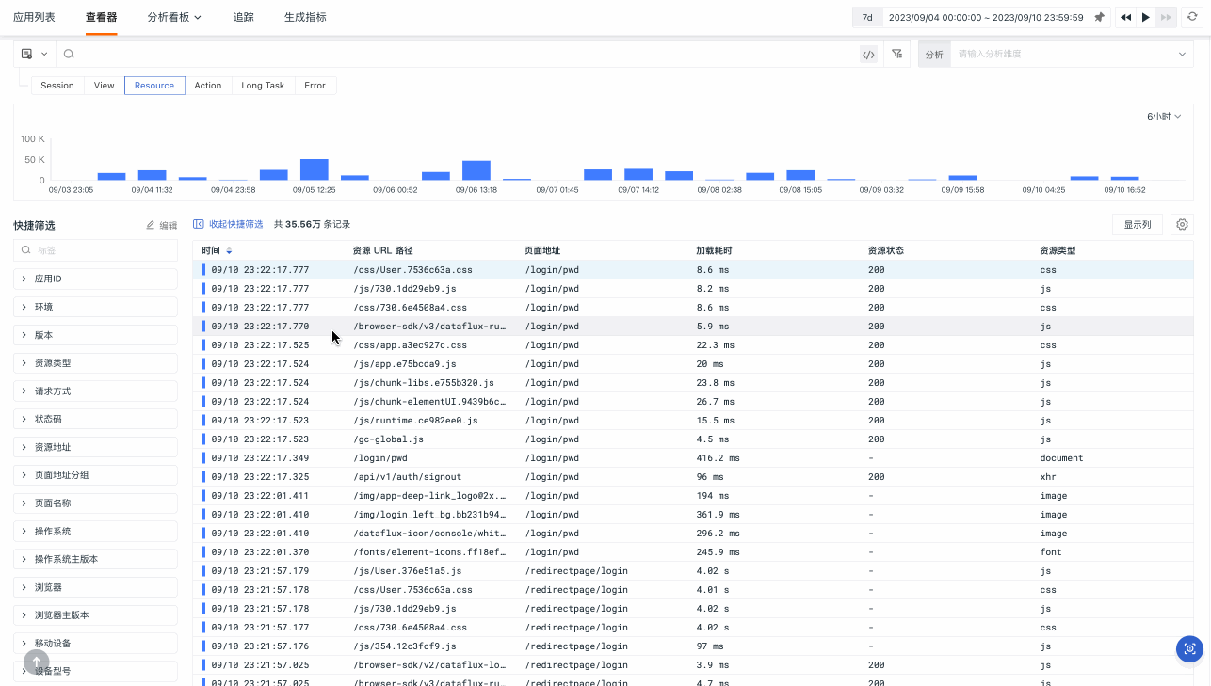Open the date range 2023/09/04 ~ 2023/09/10 picker
This screenshot has height=686, width=1211.
click(x=986, y=17)
